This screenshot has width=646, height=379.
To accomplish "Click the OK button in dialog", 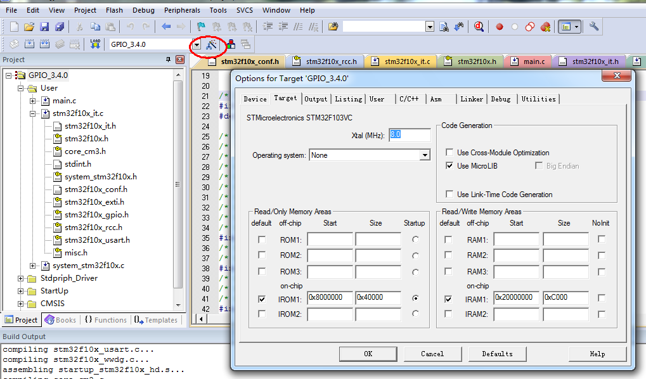I will (368, 354).
